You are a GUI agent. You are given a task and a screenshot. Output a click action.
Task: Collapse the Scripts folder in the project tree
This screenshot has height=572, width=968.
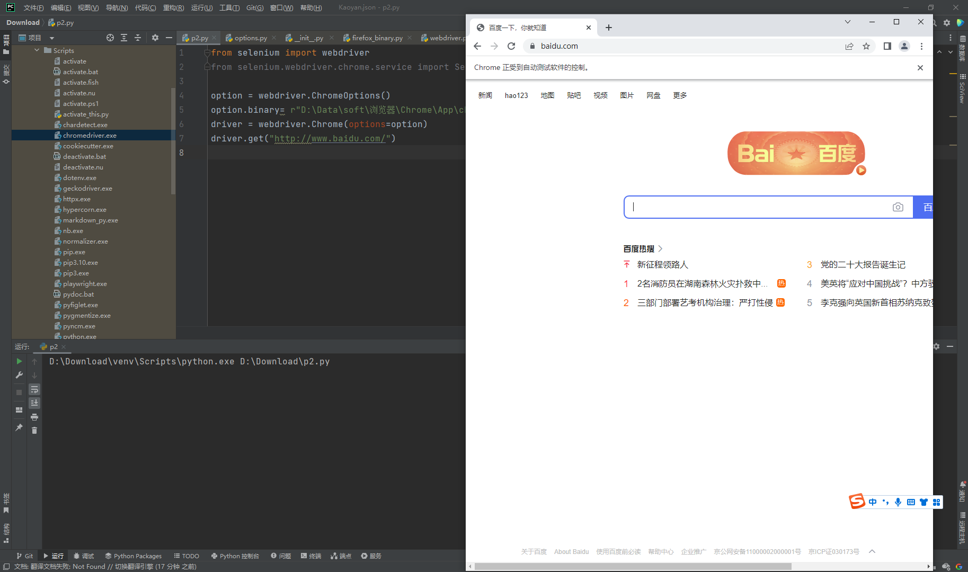pyautogui.click(x=36, y=50)
